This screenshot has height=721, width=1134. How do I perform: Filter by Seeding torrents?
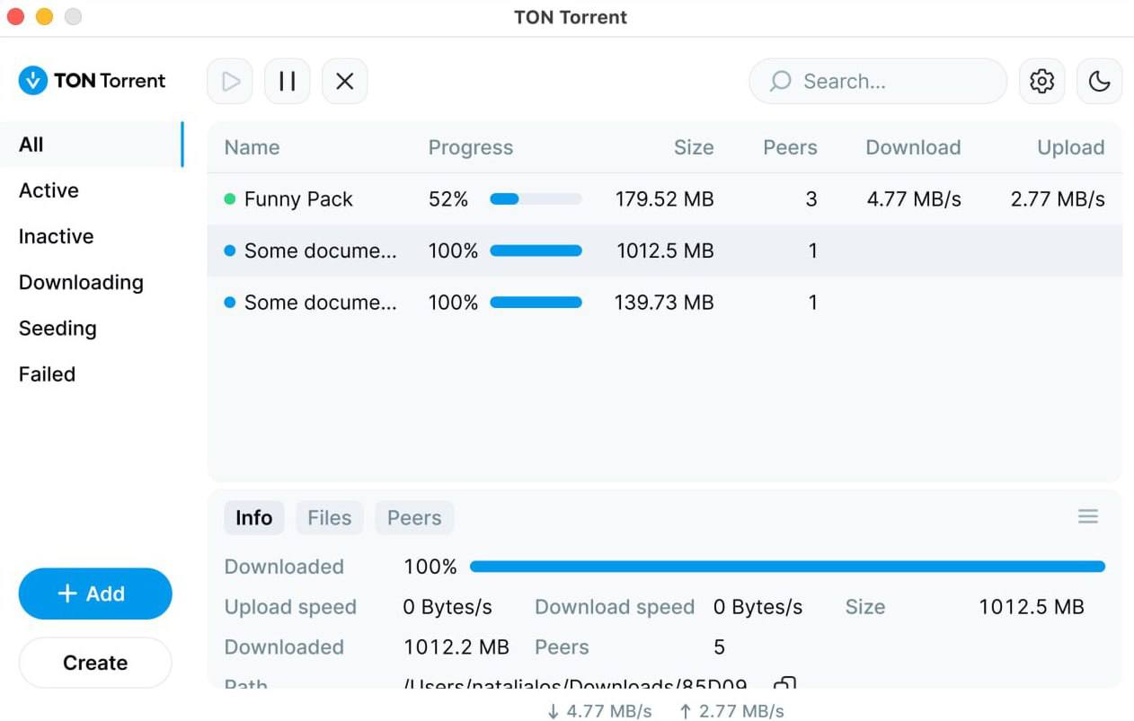(x=58, y=329)
